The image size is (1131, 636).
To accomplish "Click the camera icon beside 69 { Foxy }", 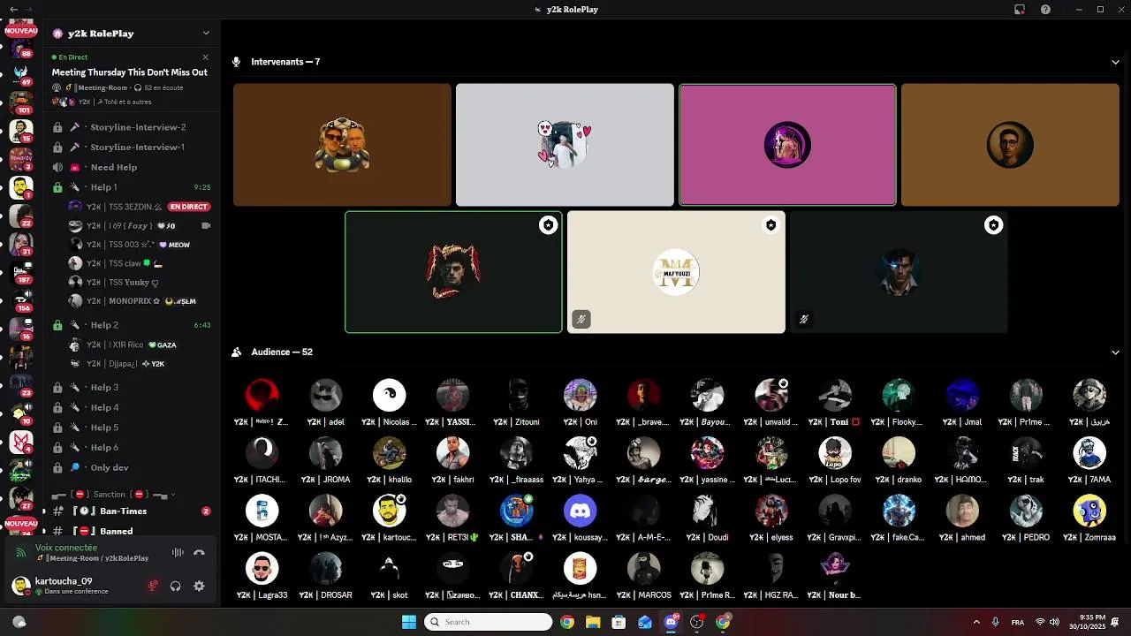I will pyautogui.click(x=206, y=226).
